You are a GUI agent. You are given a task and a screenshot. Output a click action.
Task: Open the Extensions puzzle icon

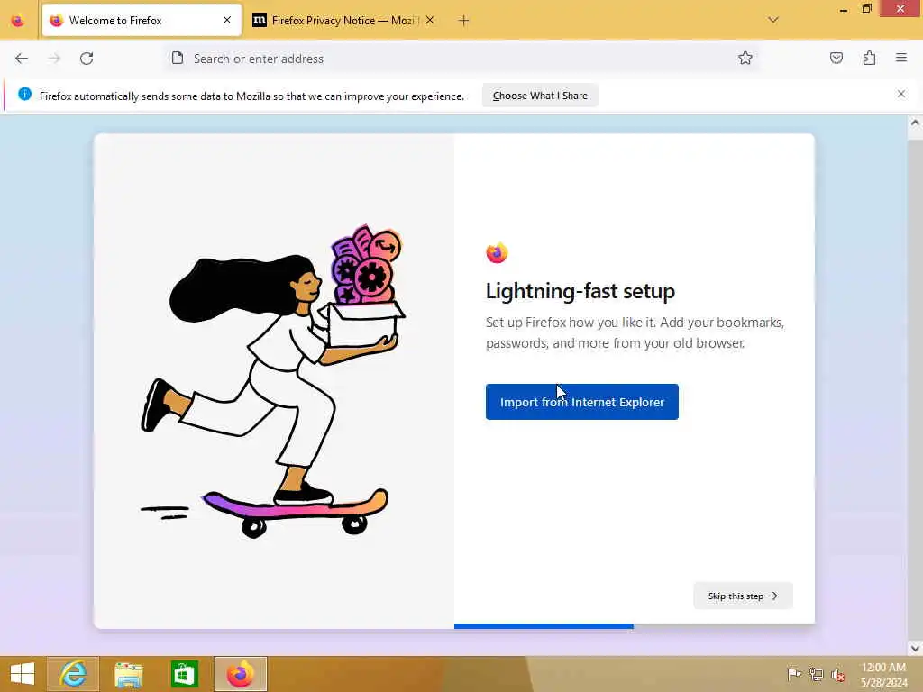(x=869, y=59)
